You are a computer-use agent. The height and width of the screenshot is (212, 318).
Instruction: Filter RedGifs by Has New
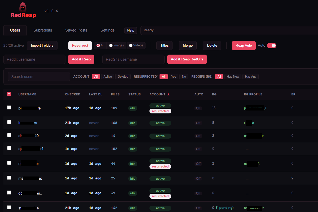click(x=233, y=77)
